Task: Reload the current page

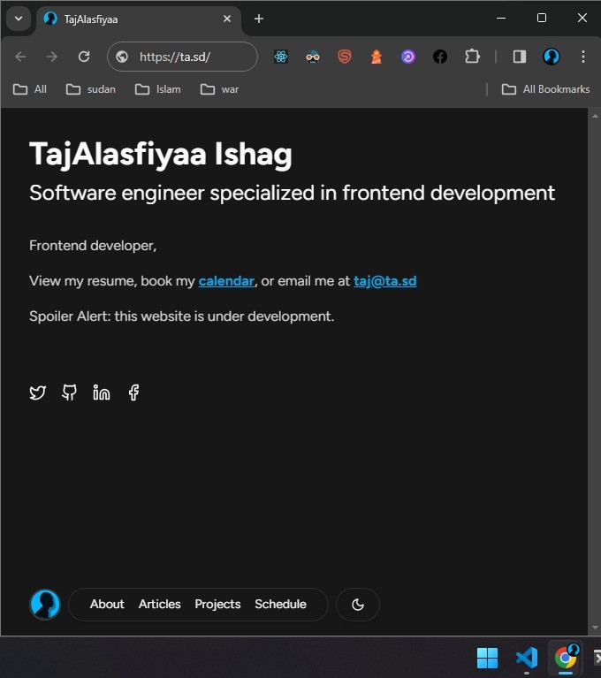Action: click(x=84, y=57)
